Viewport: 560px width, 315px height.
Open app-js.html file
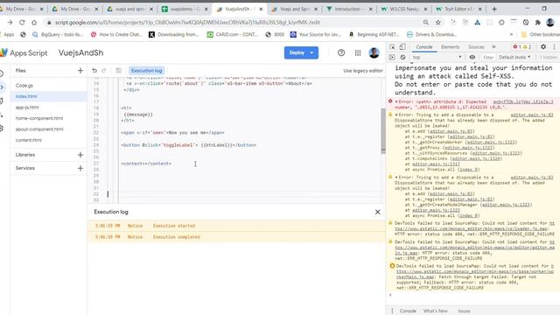(27, 108)
